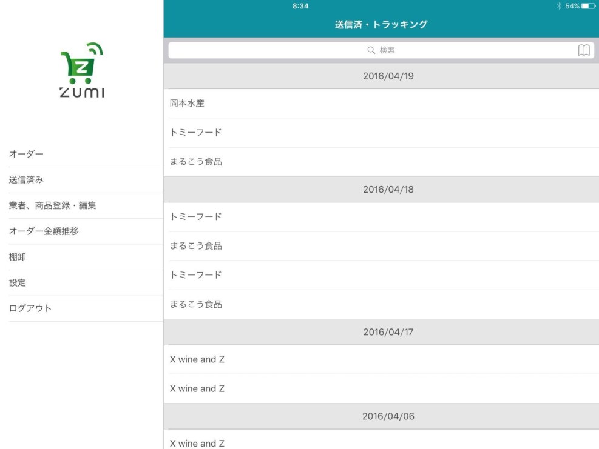This screenshot has height=449, width=599.
Task: Tap the book icon in search bar
Action: [x=583, y=50]
